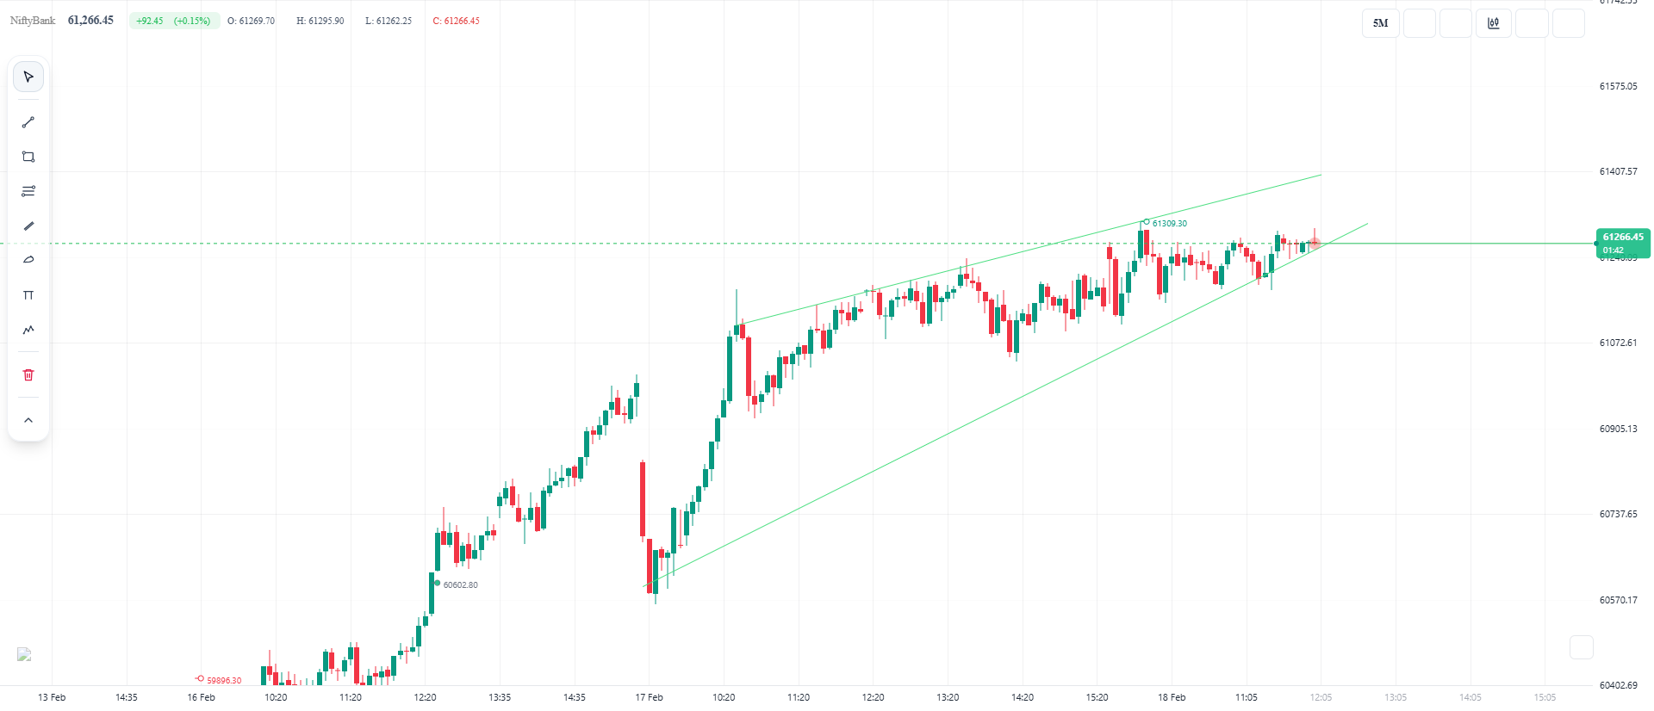The height and width of the screenshot is (711, 1654).
Task: Open the 5M timeframe dropdown
Action: click(x=1379, y=23)
